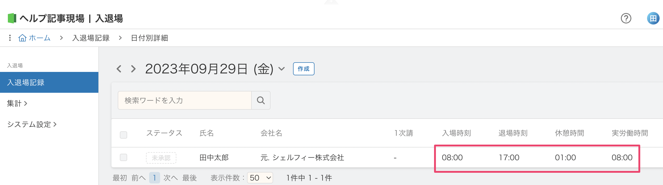
Task: Open the help question mark icon
Action: [x=626, y=18]
